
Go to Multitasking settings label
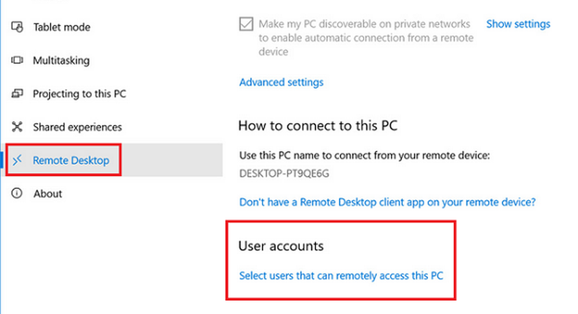click(61, 60)
